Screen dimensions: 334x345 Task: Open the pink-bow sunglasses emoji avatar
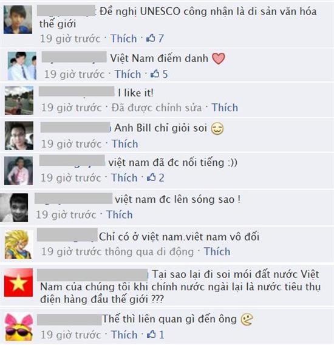pos(19,327)
